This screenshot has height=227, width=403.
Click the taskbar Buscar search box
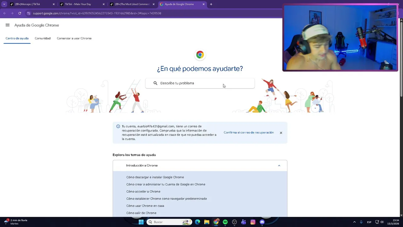(169, 222)
